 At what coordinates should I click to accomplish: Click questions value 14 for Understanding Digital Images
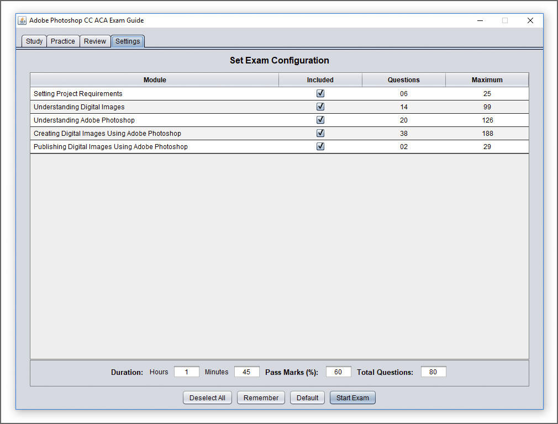click(403, 107)
